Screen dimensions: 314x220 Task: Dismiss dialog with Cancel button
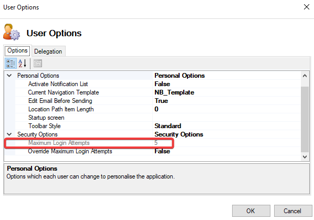point(293,211)
